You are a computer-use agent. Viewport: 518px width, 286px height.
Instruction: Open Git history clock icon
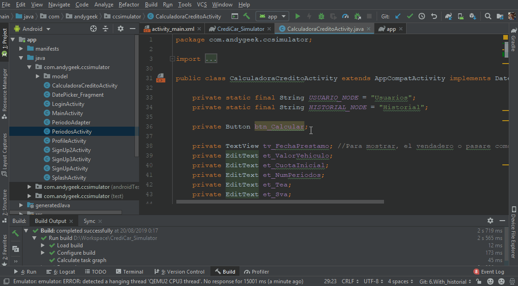(422, 16)
